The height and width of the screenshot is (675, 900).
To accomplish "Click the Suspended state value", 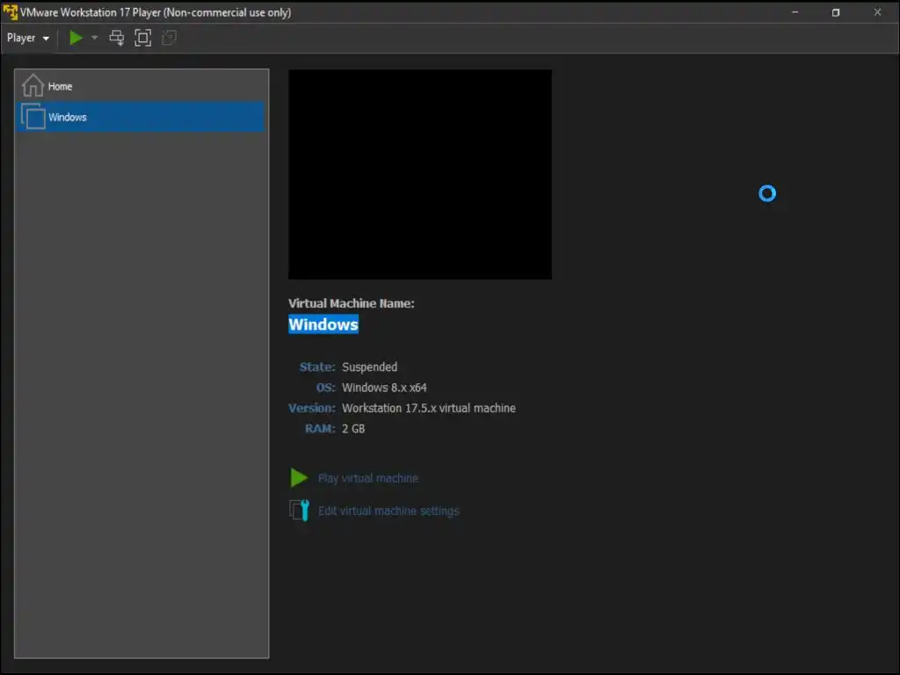I will (370, 367).
